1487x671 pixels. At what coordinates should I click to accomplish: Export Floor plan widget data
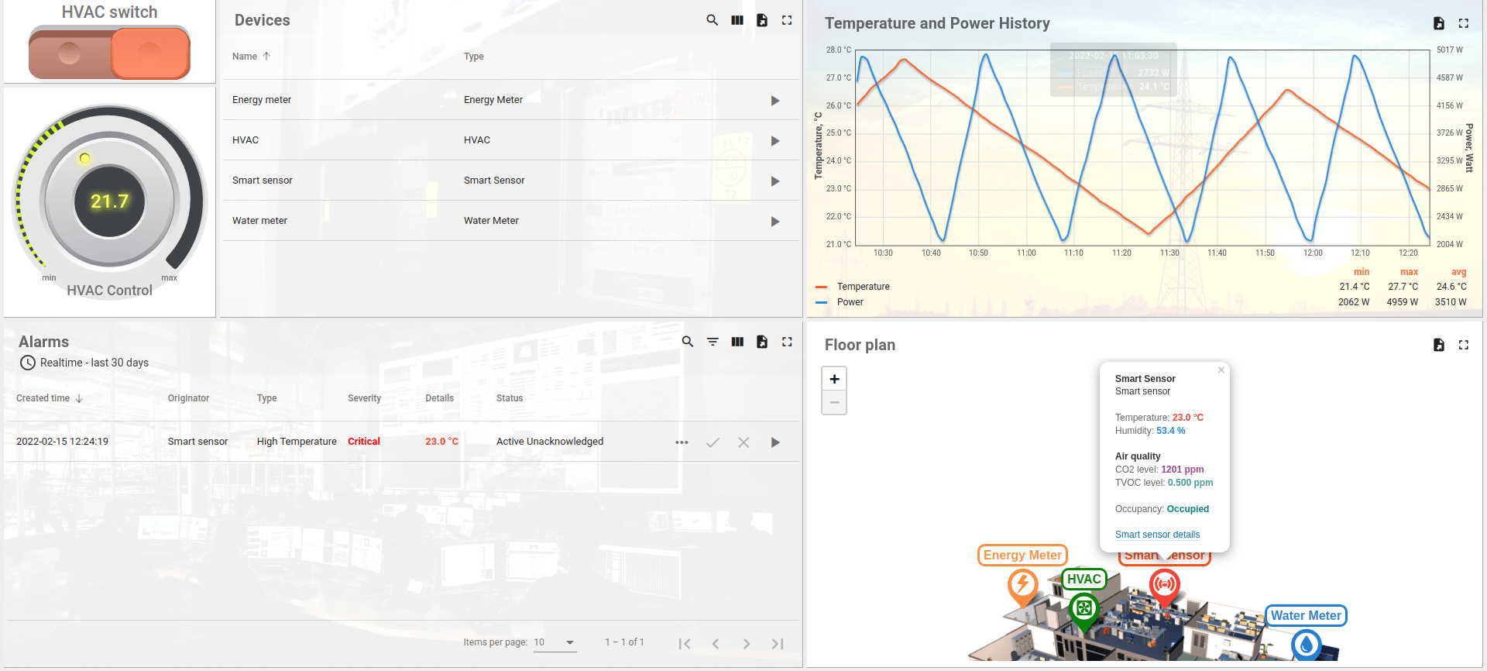[1438, 345]
